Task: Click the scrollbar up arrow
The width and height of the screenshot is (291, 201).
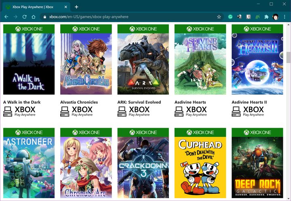Action: (289, 25)
